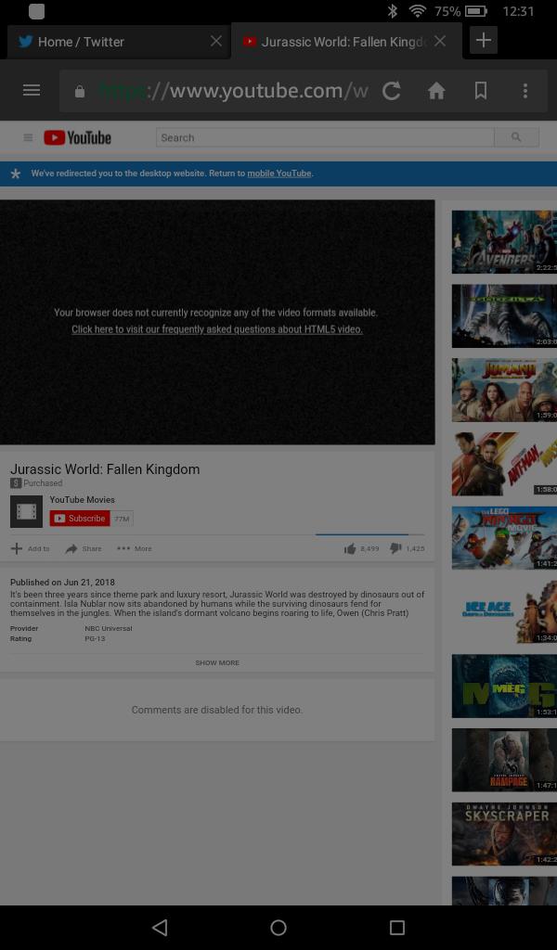Click like/dislike ratio bar
This screenshot has width=557, height=950.
[369, 535]
